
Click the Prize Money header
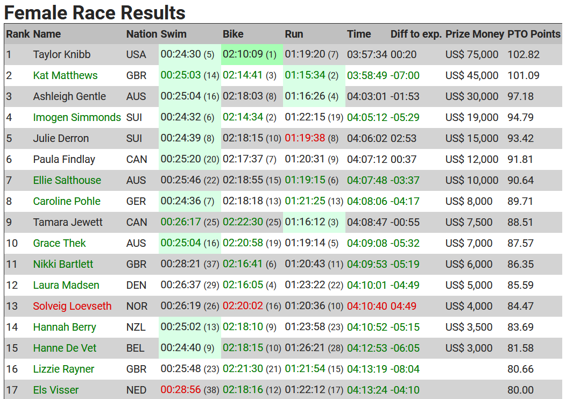pyautogui.click(x=475, y=34)
